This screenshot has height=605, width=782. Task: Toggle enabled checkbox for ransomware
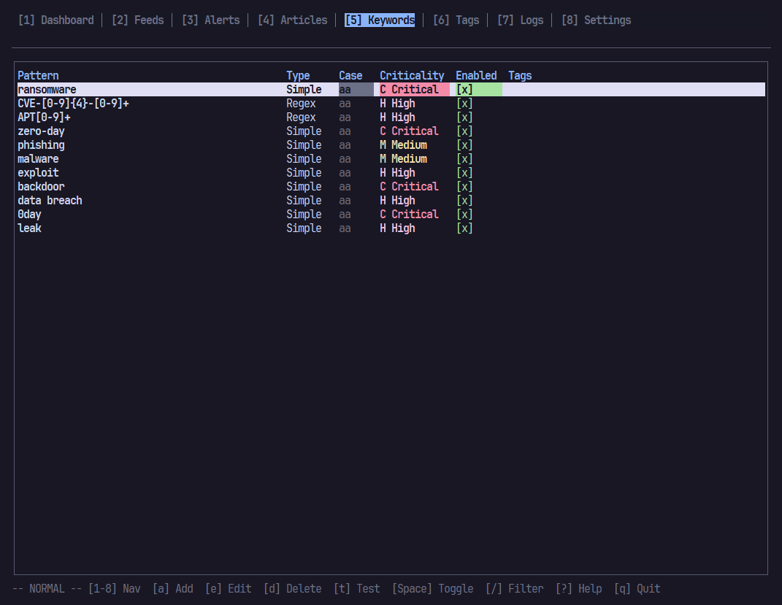[x=464, y=90]
